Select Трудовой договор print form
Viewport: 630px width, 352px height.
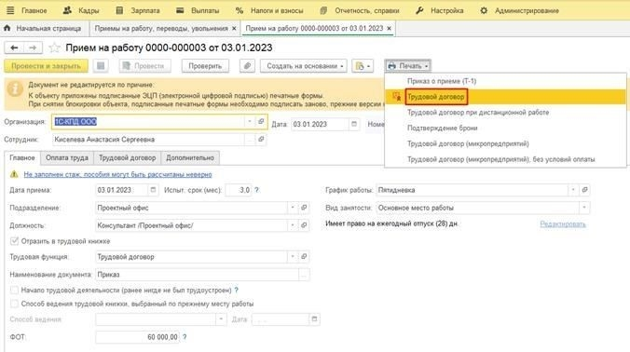click(505, 97)
